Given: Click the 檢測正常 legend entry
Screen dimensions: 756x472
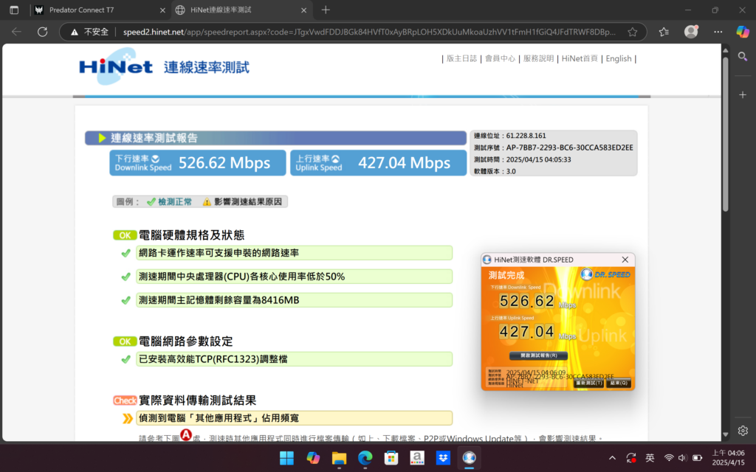Looking at the screenshot, I should tap(169, 202).
